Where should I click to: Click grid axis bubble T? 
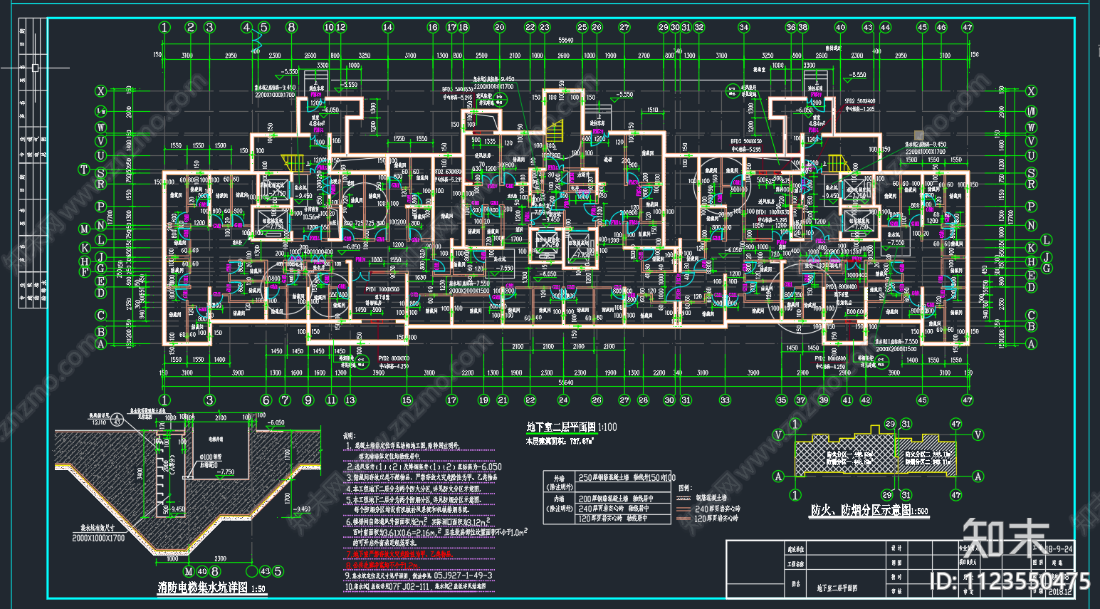84,170
